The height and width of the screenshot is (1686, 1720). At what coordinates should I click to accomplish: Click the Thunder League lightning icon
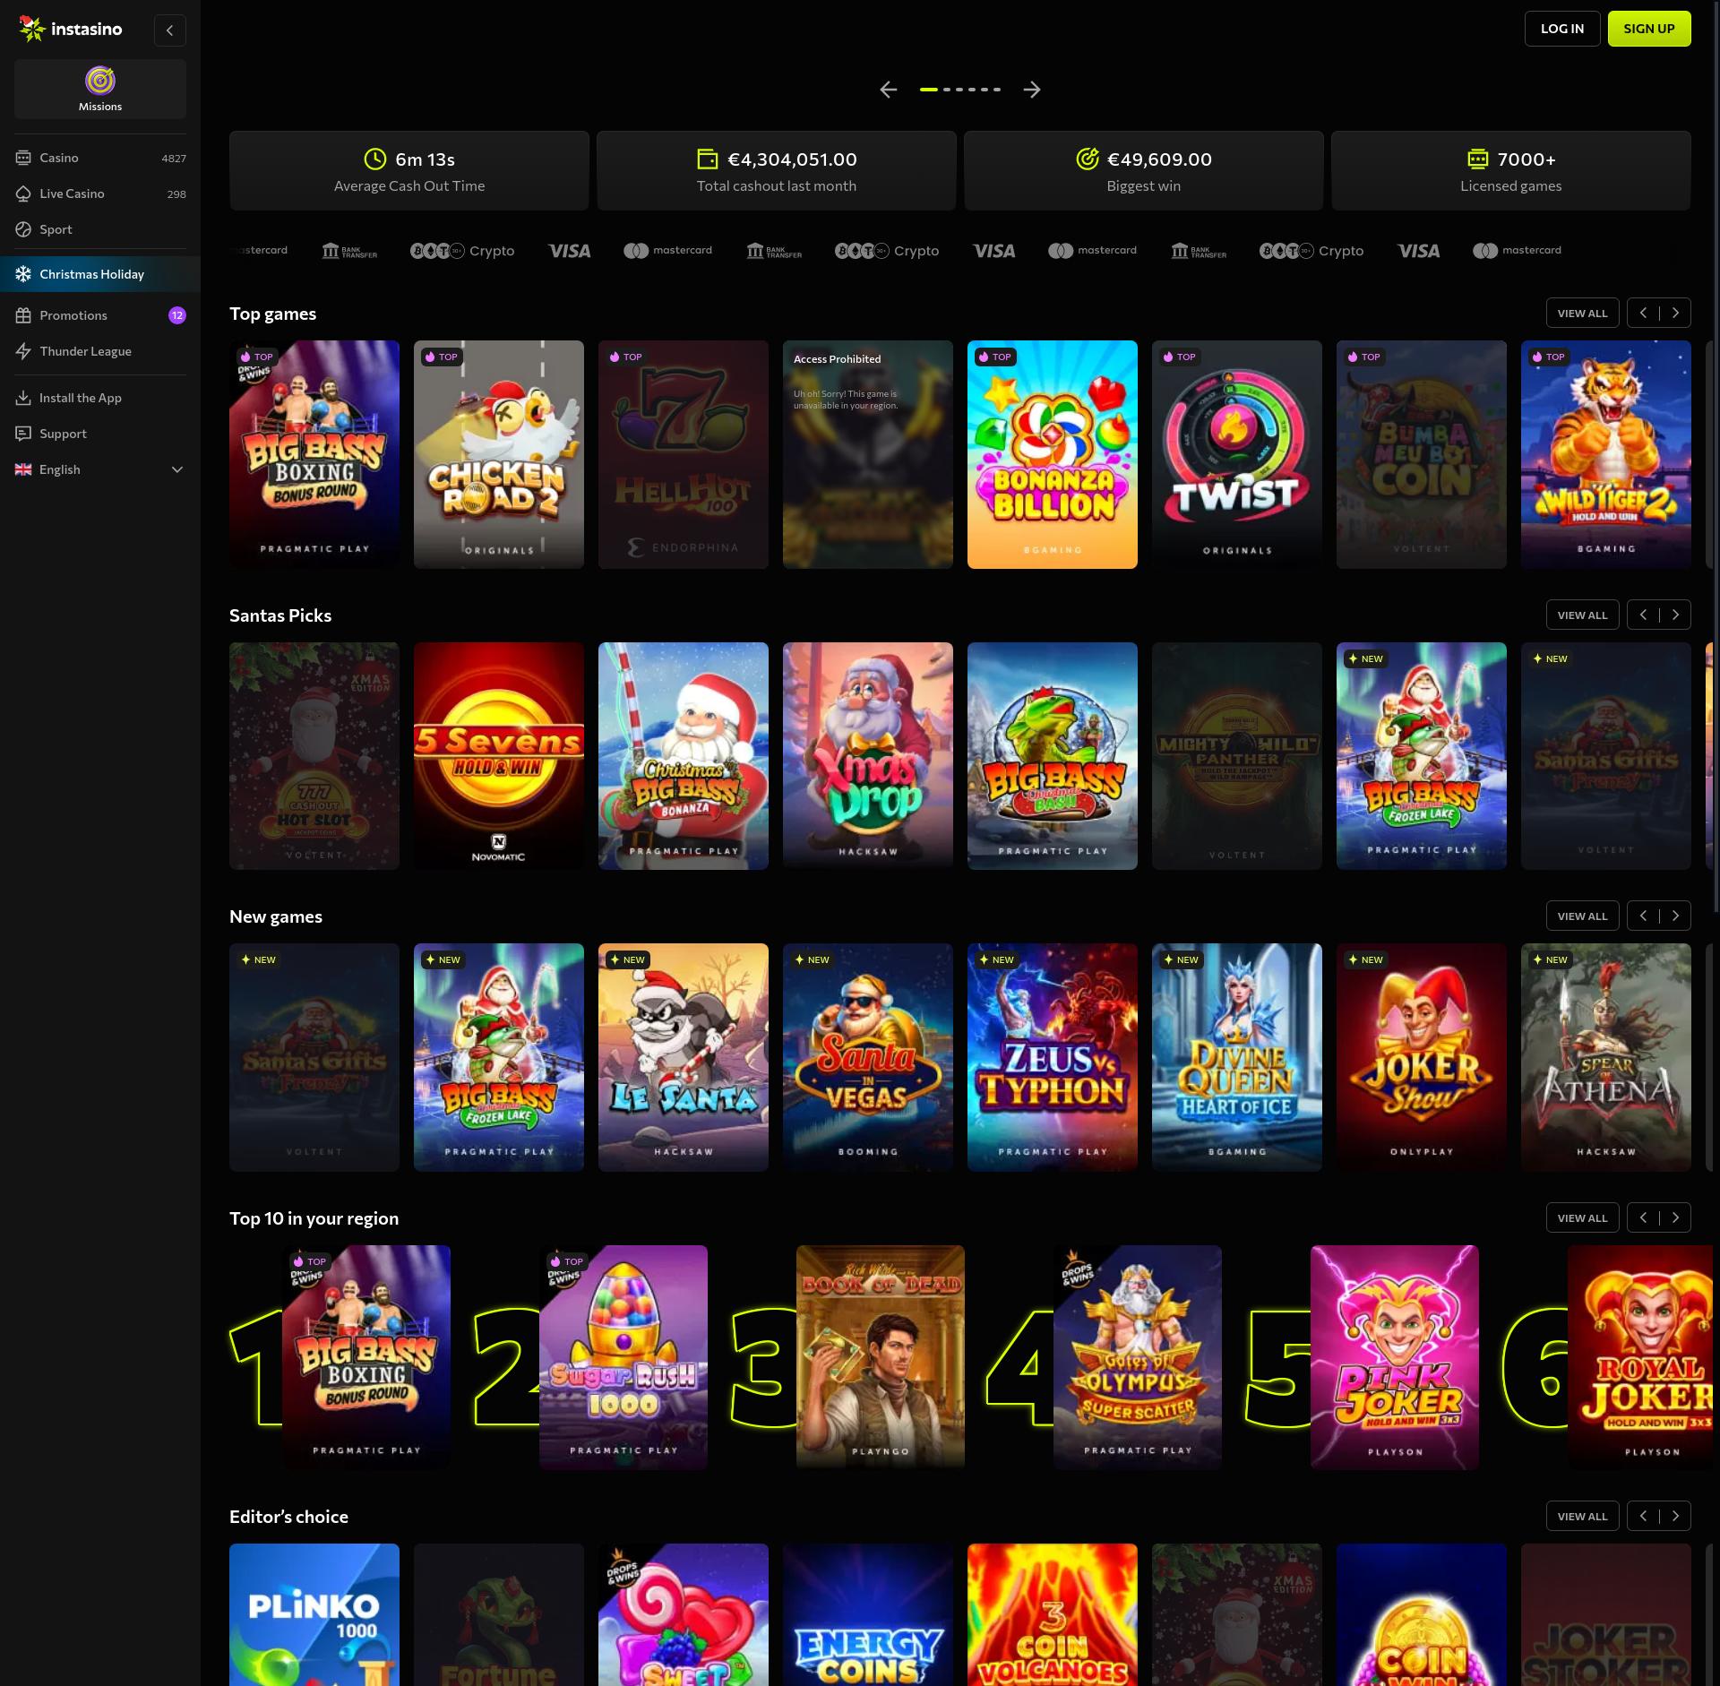click(23, 351)
